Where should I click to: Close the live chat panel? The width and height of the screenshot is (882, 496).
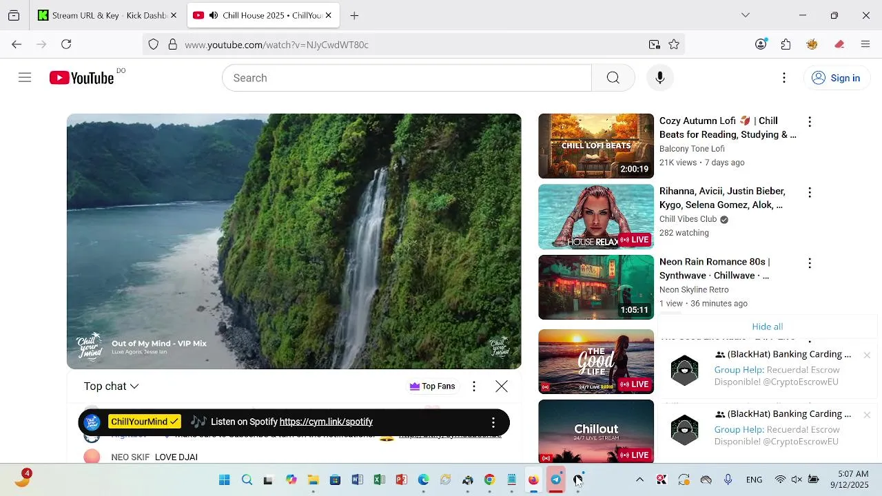[x=502, y=386]
